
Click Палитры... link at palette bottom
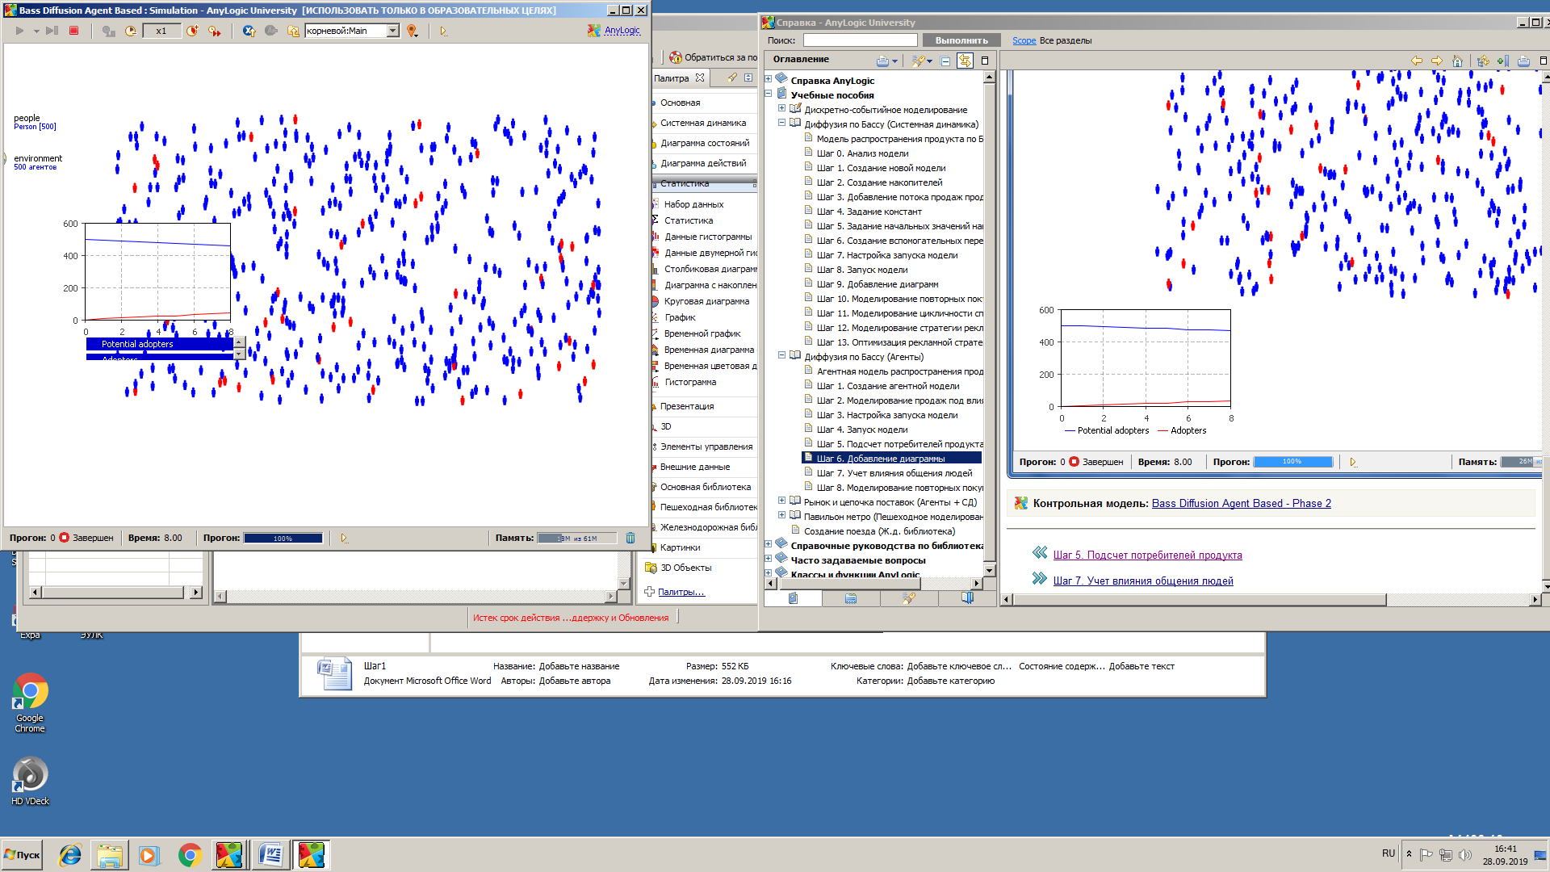681,593
